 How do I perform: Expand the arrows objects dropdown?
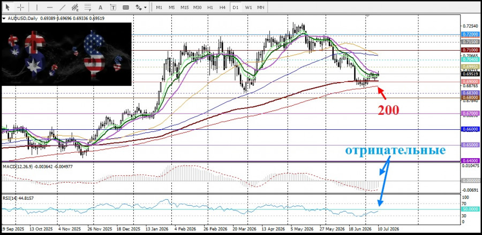click(141, 7)
